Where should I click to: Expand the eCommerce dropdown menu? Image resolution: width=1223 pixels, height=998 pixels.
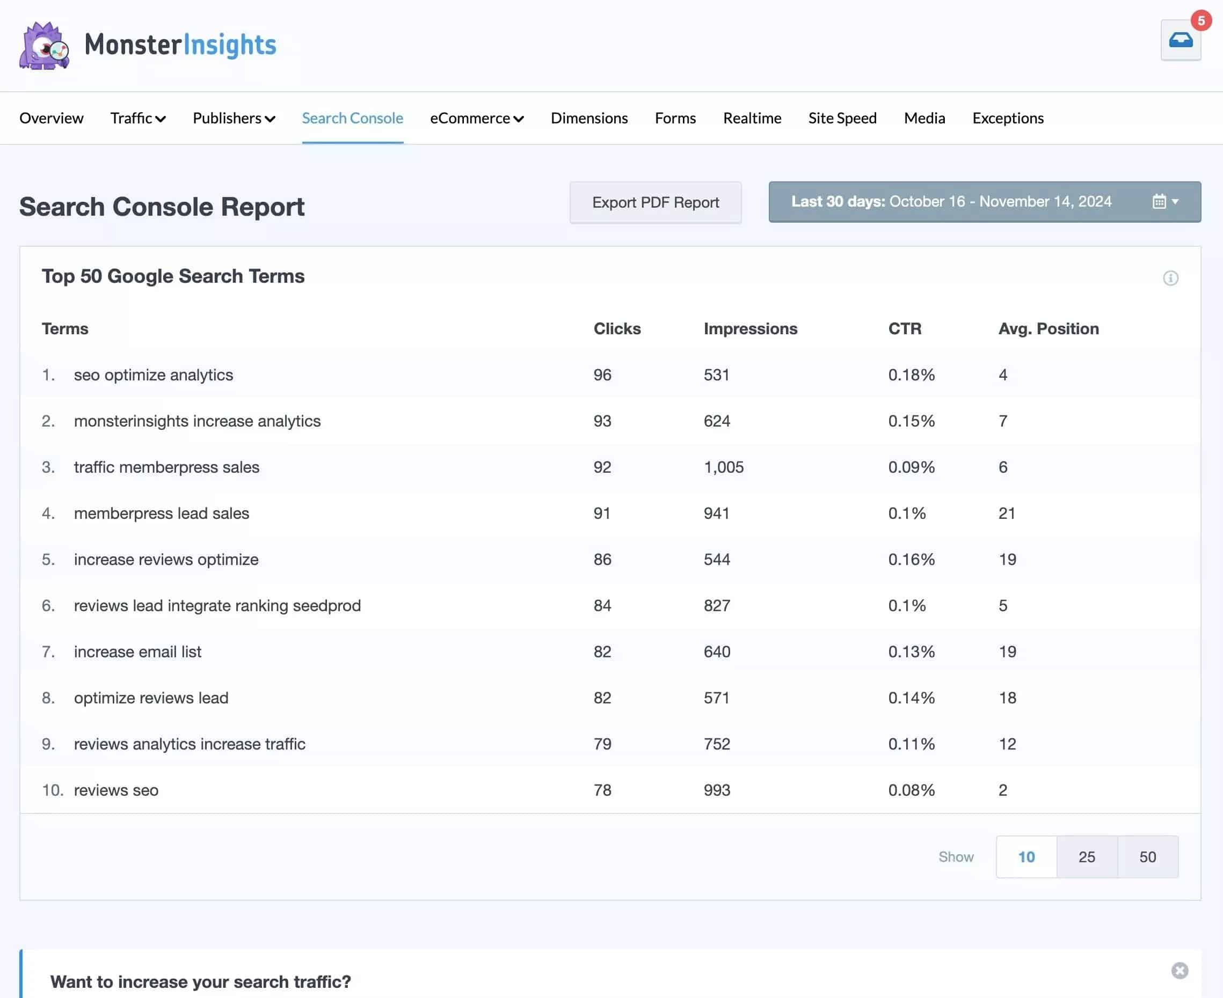476,119
